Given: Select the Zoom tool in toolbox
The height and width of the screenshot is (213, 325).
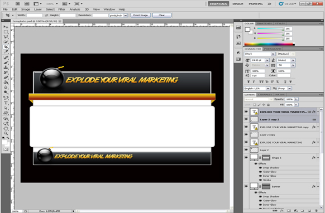Looking at the screenshot, I should pyautogui.click(x=6, y=133).
